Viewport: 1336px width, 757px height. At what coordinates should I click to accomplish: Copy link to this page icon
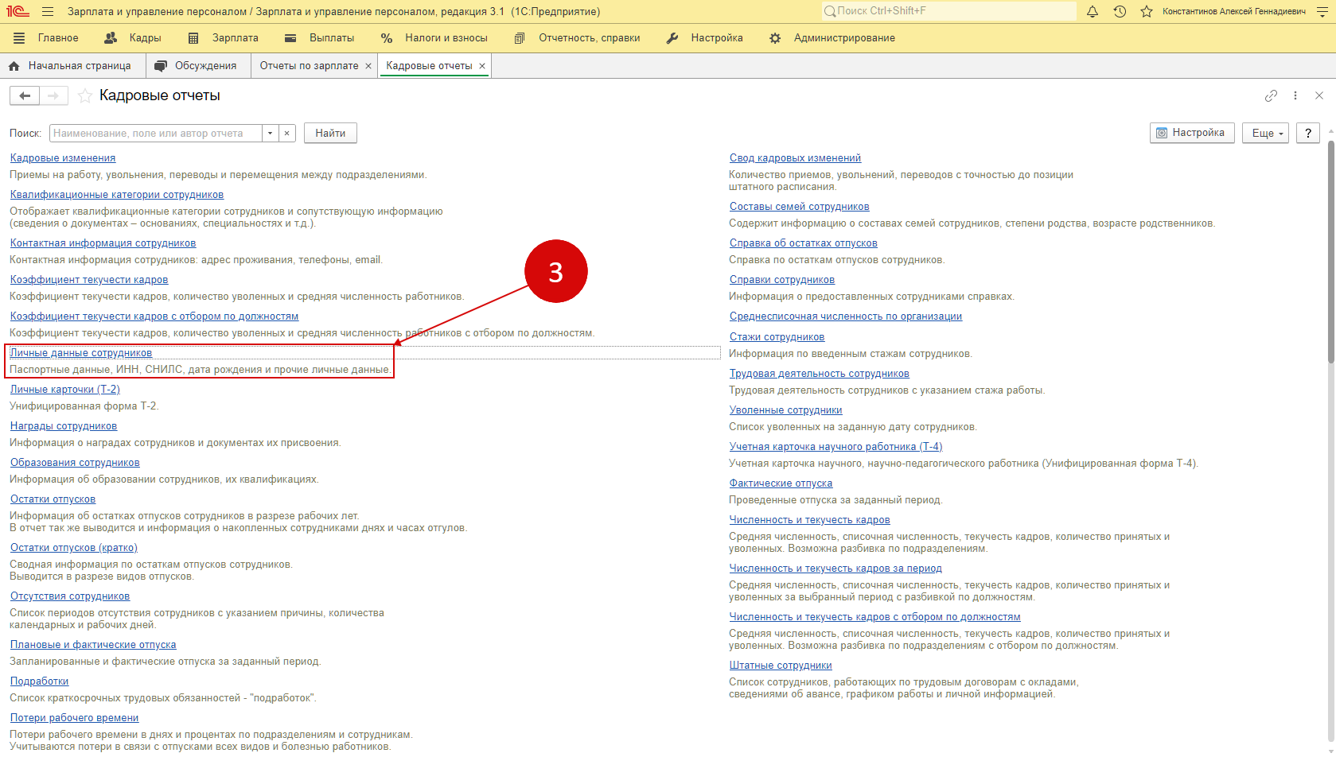[x=1271, y=96]
